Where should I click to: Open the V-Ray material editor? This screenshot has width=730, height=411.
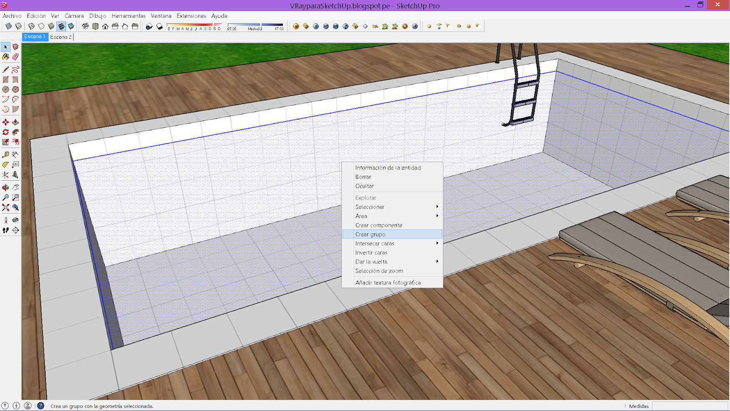point(296,26)
